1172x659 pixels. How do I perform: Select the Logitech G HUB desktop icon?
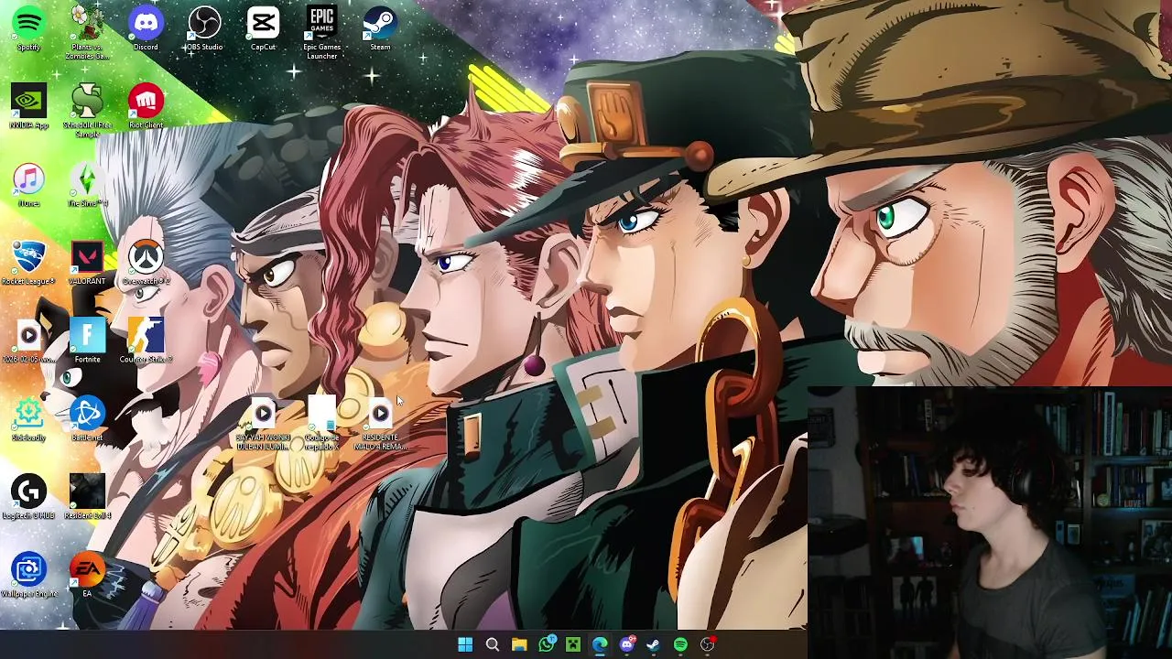pyautogui.click(x=28, y=497)
